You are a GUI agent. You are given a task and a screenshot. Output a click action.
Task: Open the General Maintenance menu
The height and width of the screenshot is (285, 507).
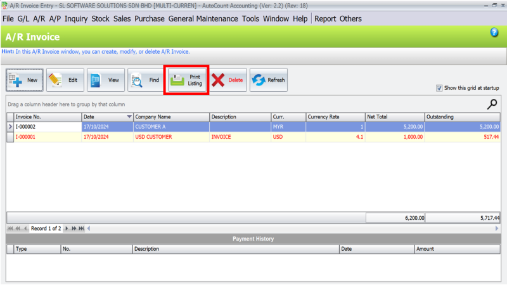[x=203, y=19]
